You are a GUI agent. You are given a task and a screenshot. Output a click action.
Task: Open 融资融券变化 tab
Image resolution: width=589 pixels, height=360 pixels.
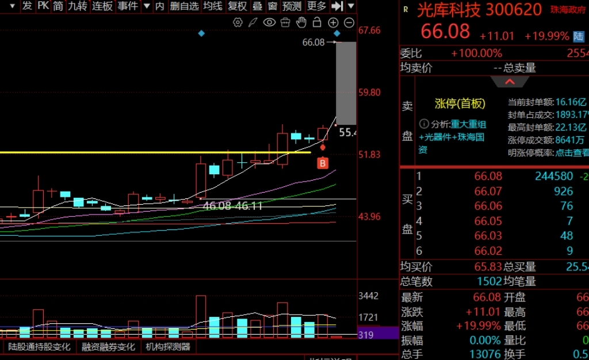click(x=108, y=347)
